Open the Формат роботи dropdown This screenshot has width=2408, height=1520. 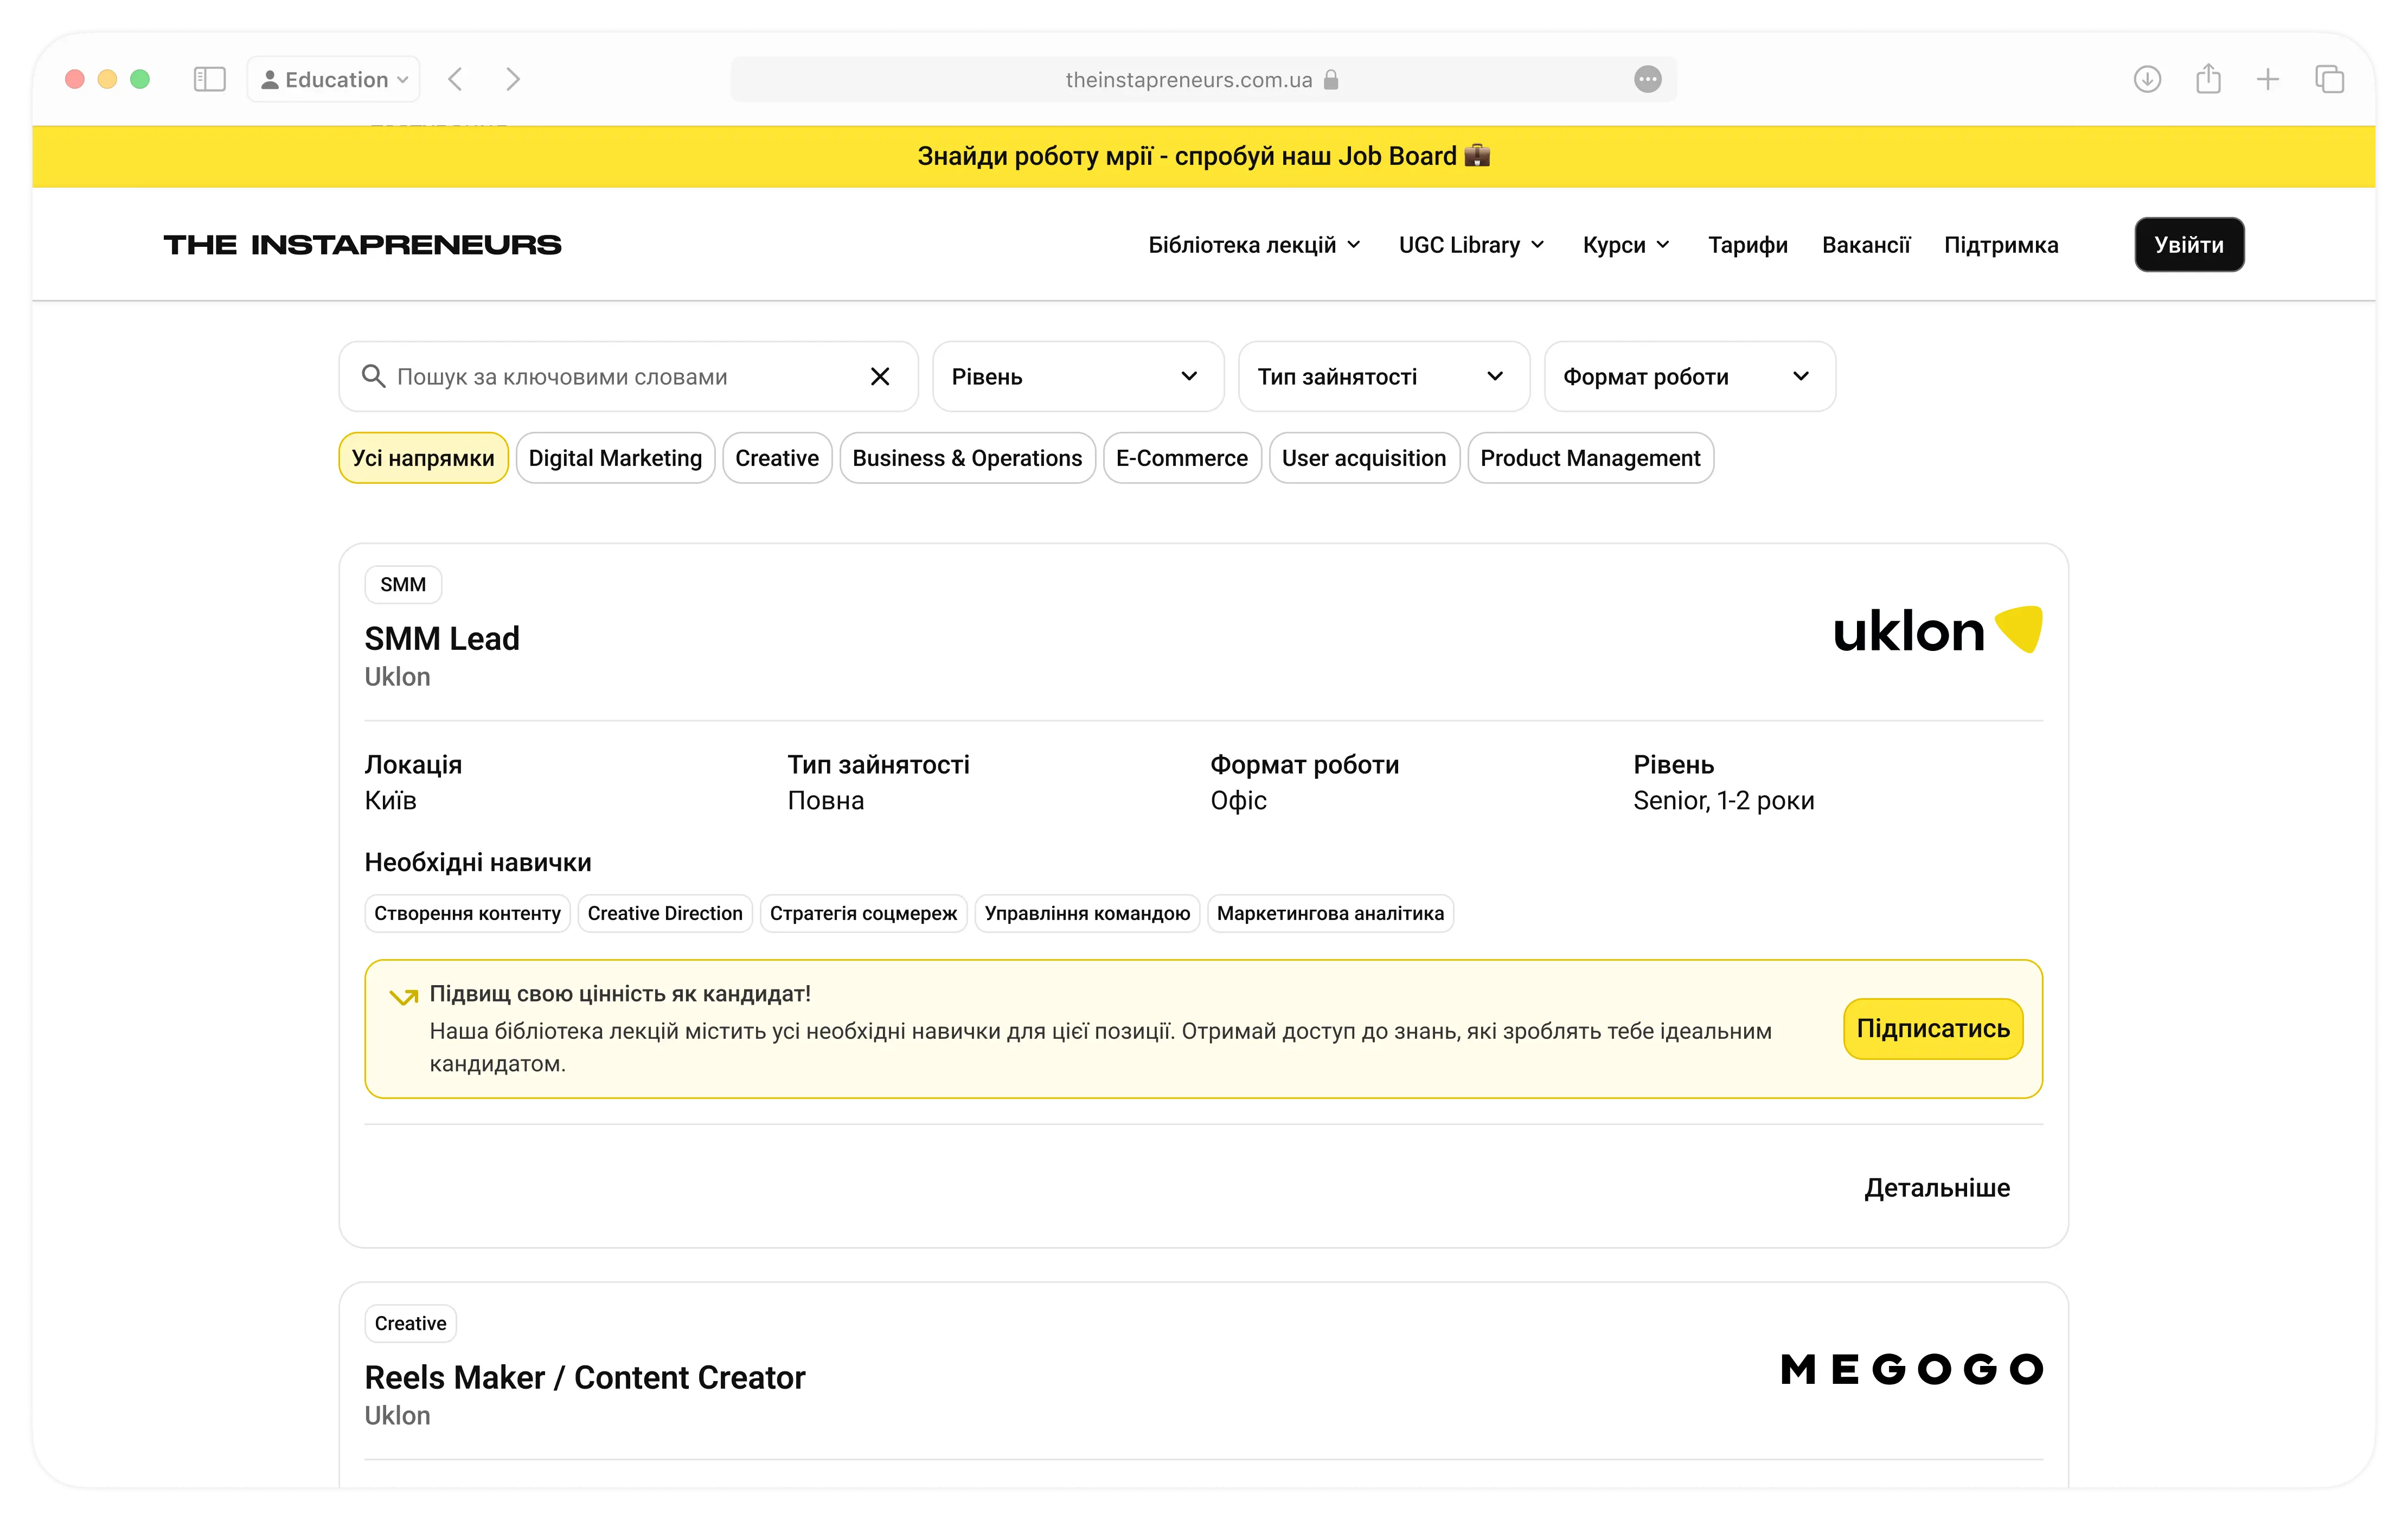1689,376
